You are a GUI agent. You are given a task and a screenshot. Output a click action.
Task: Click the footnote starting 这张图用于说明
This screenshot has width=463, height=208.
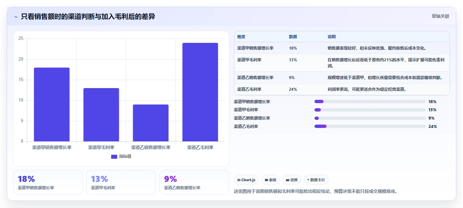click(x=315, y=192)
